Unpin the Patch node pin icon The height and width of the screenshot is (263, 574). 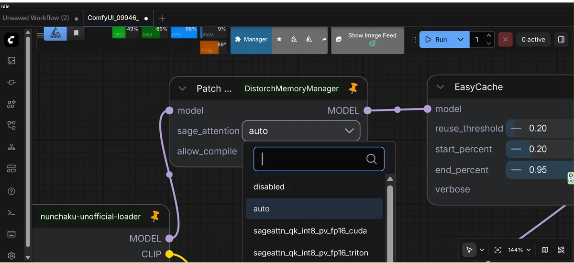coord(353,88)
